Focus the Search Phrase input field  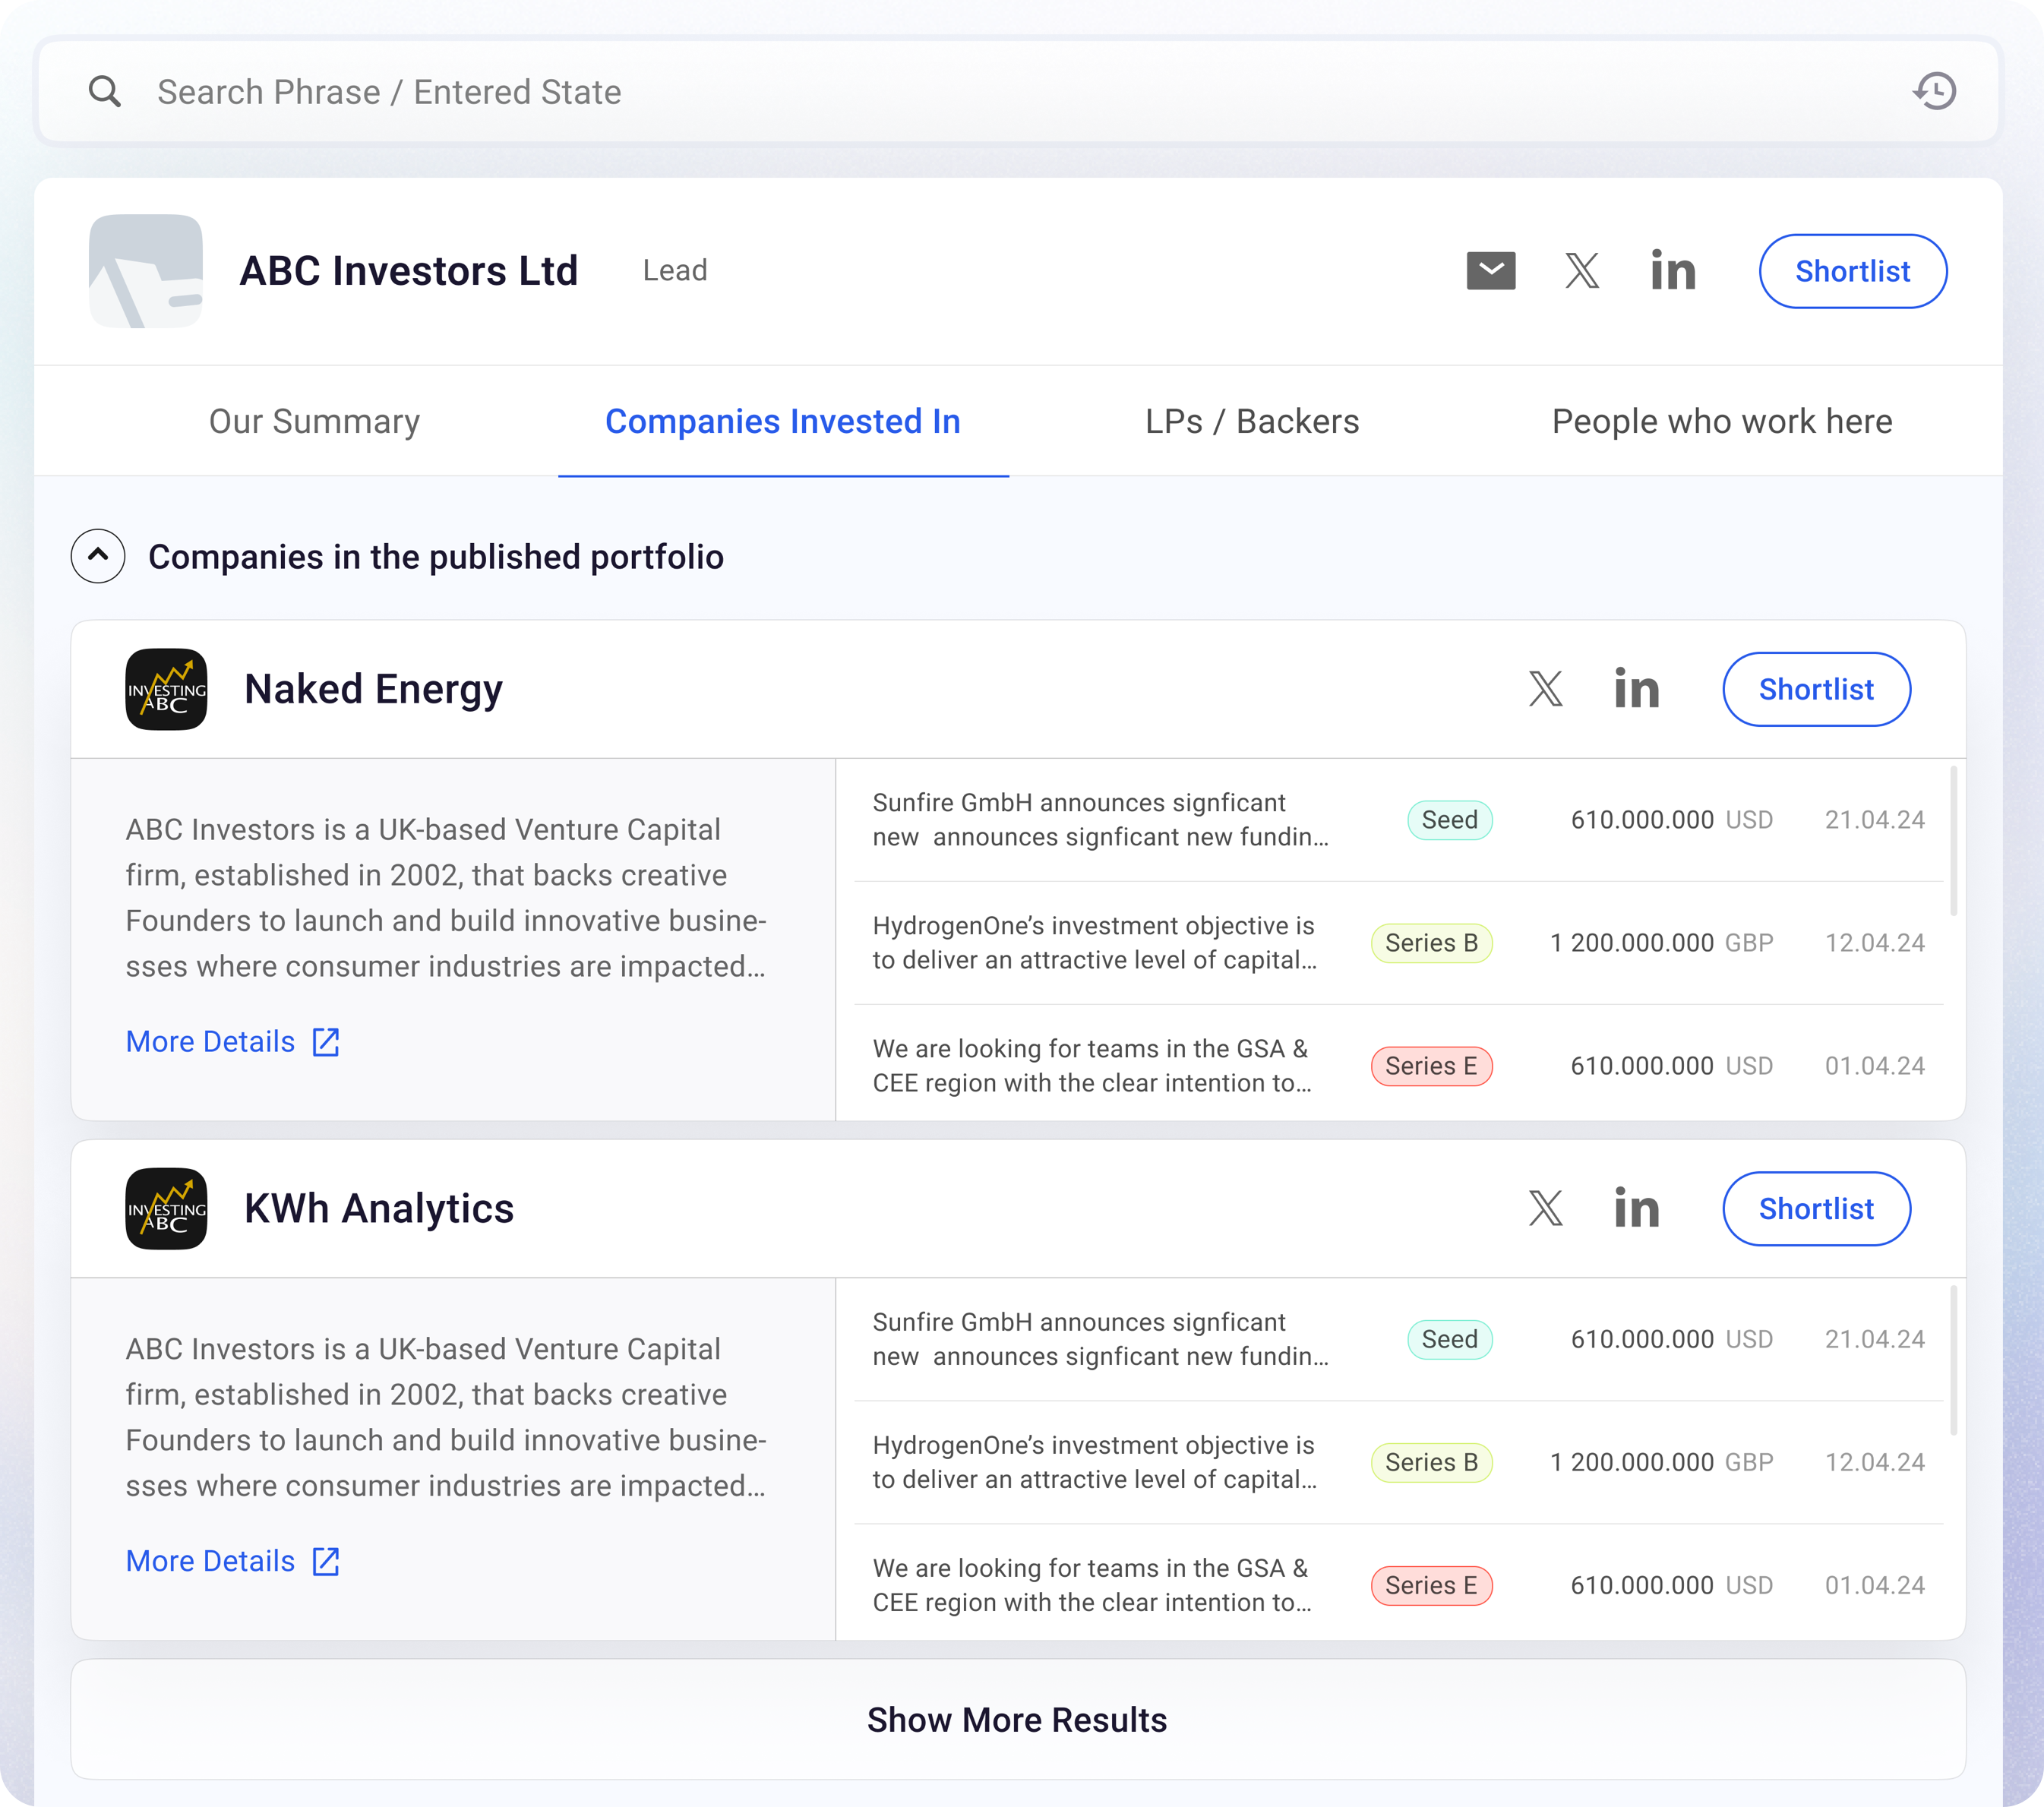pyautogui.click(x=1018, y=91)
